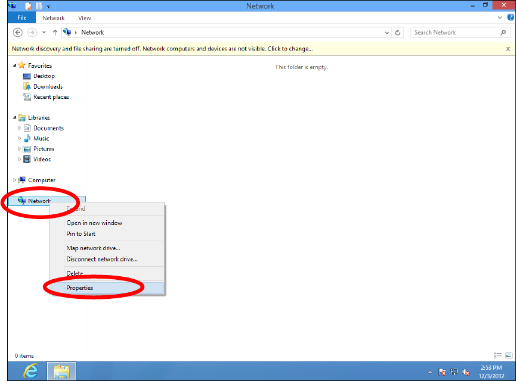Switch to Large icons view icon

[x=509, y=355]
